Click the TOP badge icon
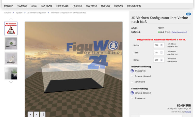Screen dimensions: 195x117 pyautogui.click(x=188, y=14)
